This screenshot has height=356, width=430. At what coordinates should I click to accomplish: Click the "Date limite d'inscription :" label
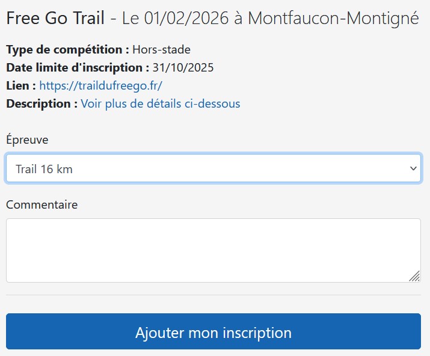click(78, 67)
